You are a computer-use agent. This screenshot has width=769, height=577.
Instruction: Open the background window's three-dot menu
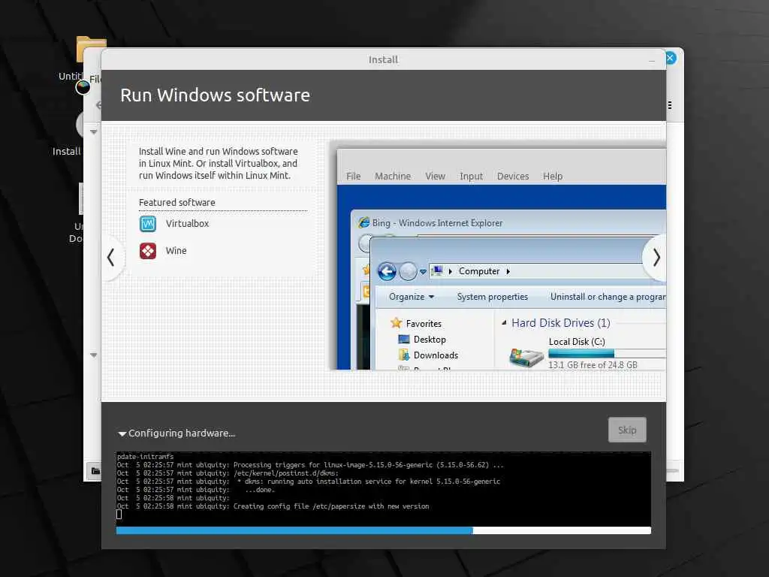point(669,105)
